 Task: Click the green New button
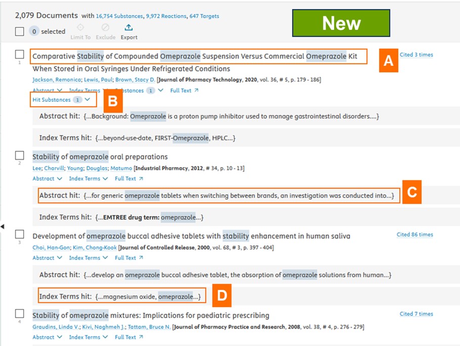pyautogui.click(x=341, y=23)
